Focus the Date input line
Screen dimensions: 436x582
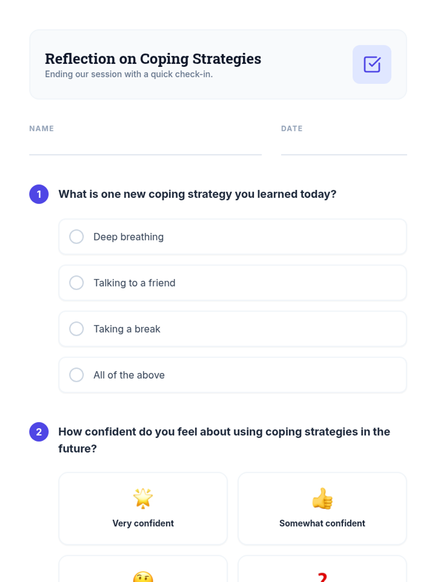344,147
